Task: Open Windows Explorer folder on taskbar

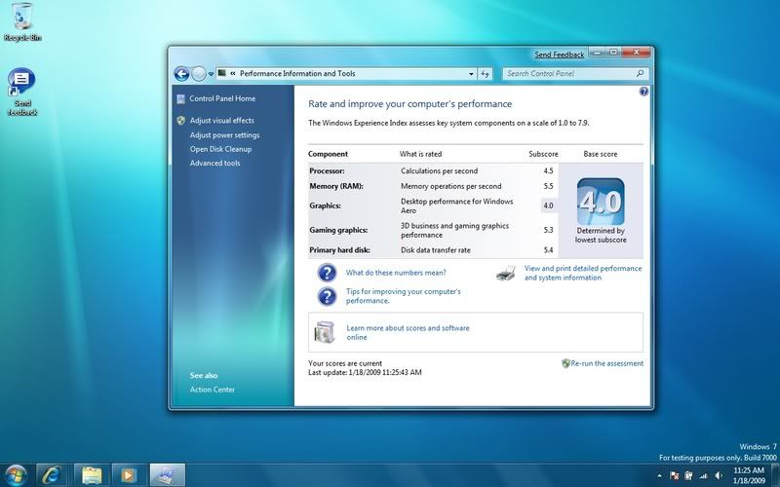Action: pyautogui.click(x=91, y=474)
